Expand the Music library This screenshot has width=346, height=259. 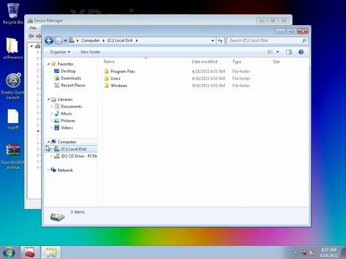coord(52,114)
